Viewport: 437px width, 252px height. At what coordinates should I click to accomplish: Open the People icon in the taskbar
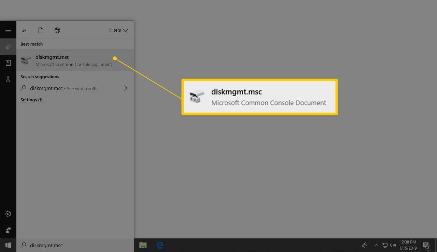(x=364, y=245)
